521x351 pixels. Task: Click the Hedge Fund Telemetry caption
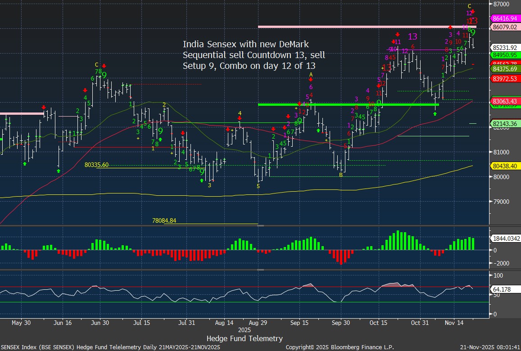click(x=245, y=338)
